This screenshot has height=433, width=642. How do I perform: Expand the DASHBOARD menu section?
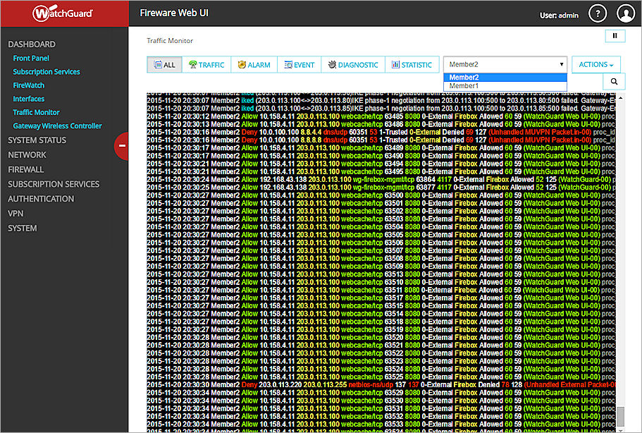tap(32, 44)
